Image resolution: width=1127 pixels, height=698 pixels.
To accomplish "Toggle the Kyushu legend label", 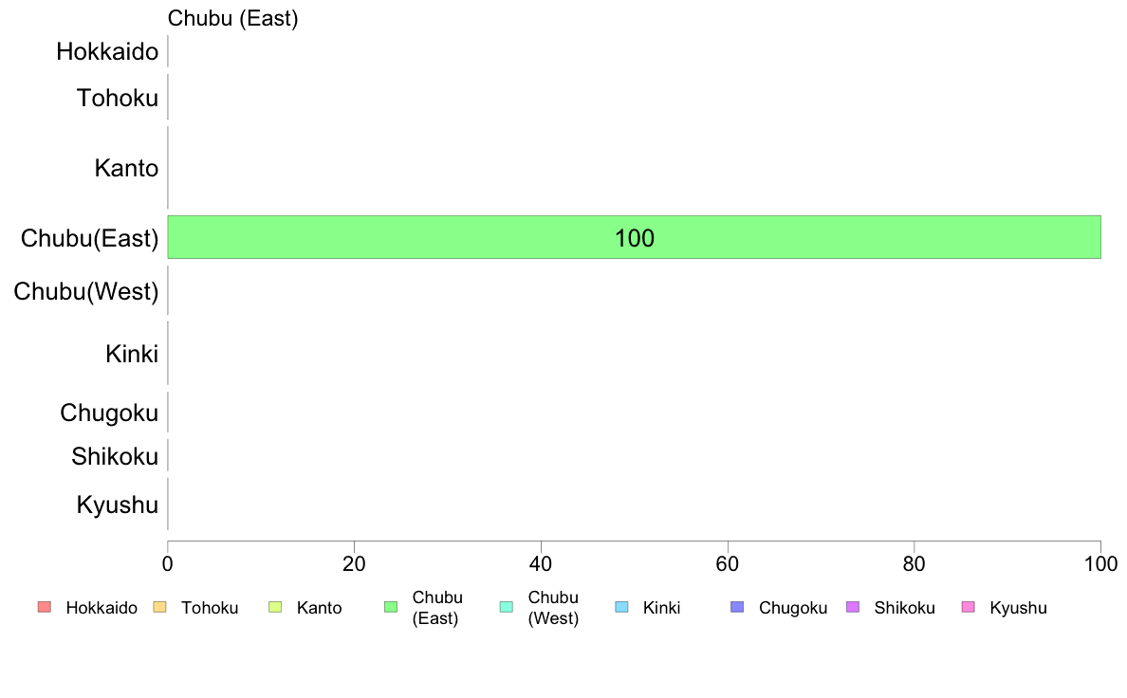I will coord(1018,609).
